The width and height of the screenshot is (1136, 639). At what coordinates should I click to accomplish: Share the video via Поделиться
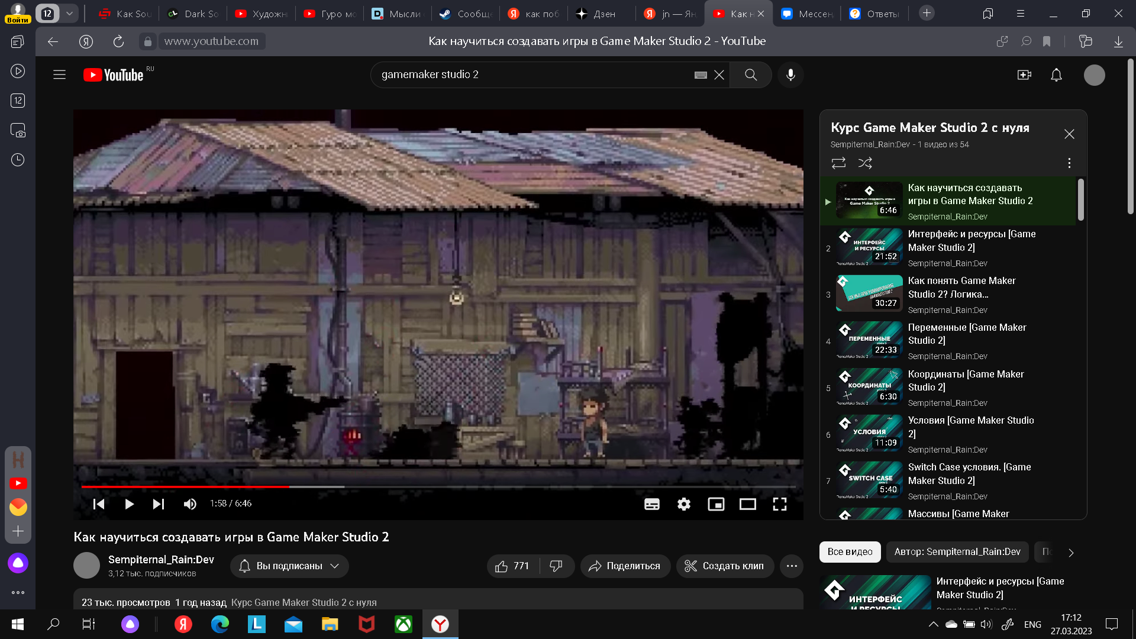(x=625, y=566)
